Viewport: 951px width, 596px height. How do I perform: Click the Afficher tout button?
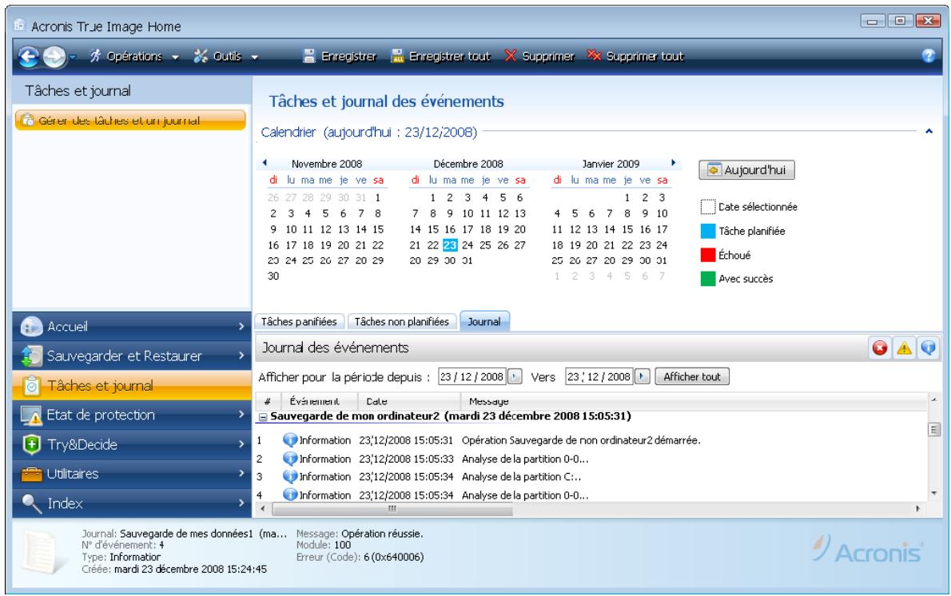click(692, 376)
